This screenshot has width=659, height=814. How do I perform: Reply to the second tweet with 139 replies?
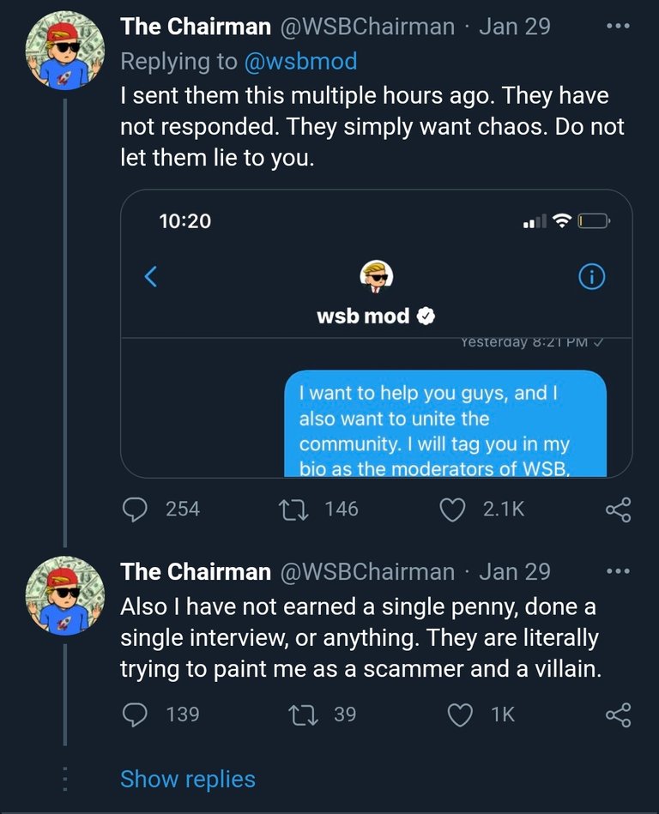(x=136, y=714)
